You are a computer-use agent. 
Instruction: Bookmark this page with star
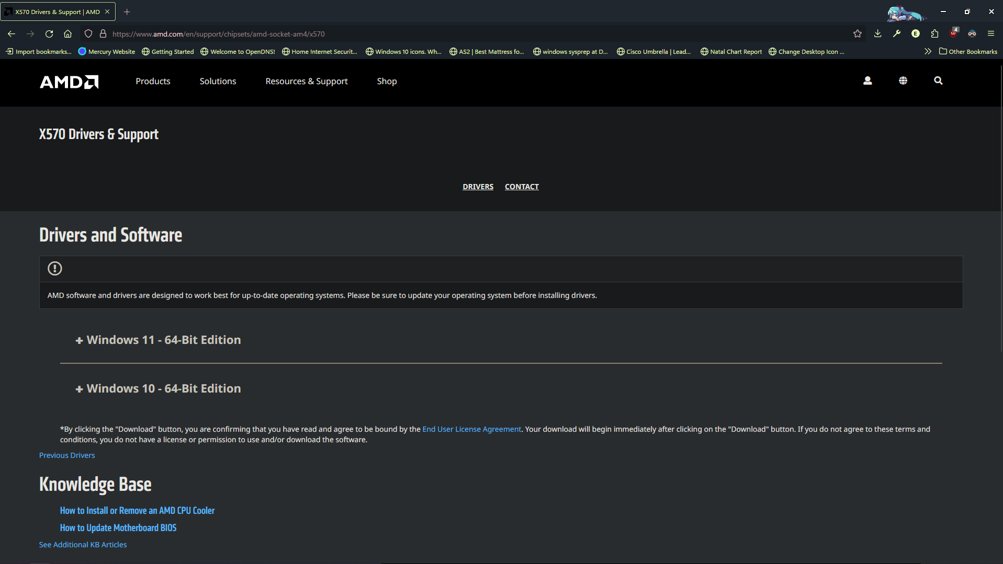pyautogui.click(x=858, y=34)
